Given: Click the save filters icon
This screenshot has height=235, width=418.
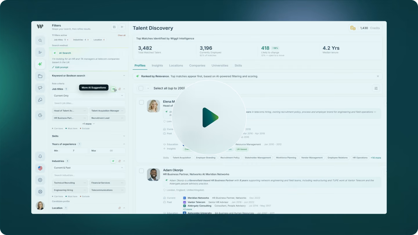Looking at the screenshot, I should click(114, 27).
